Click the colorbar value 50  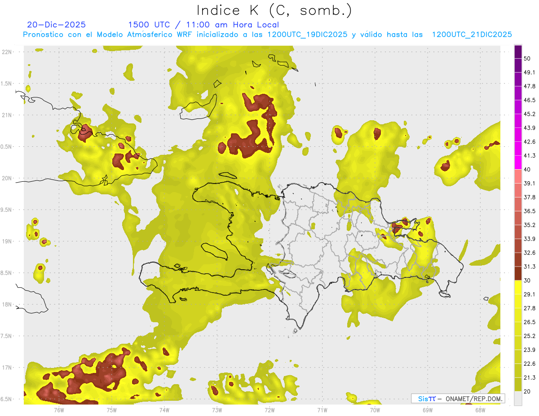528,58
